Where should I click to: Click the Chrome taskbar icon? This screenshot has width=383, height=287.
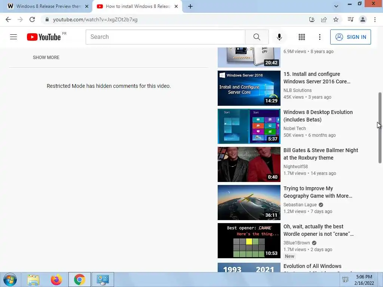tap(79, 280)
